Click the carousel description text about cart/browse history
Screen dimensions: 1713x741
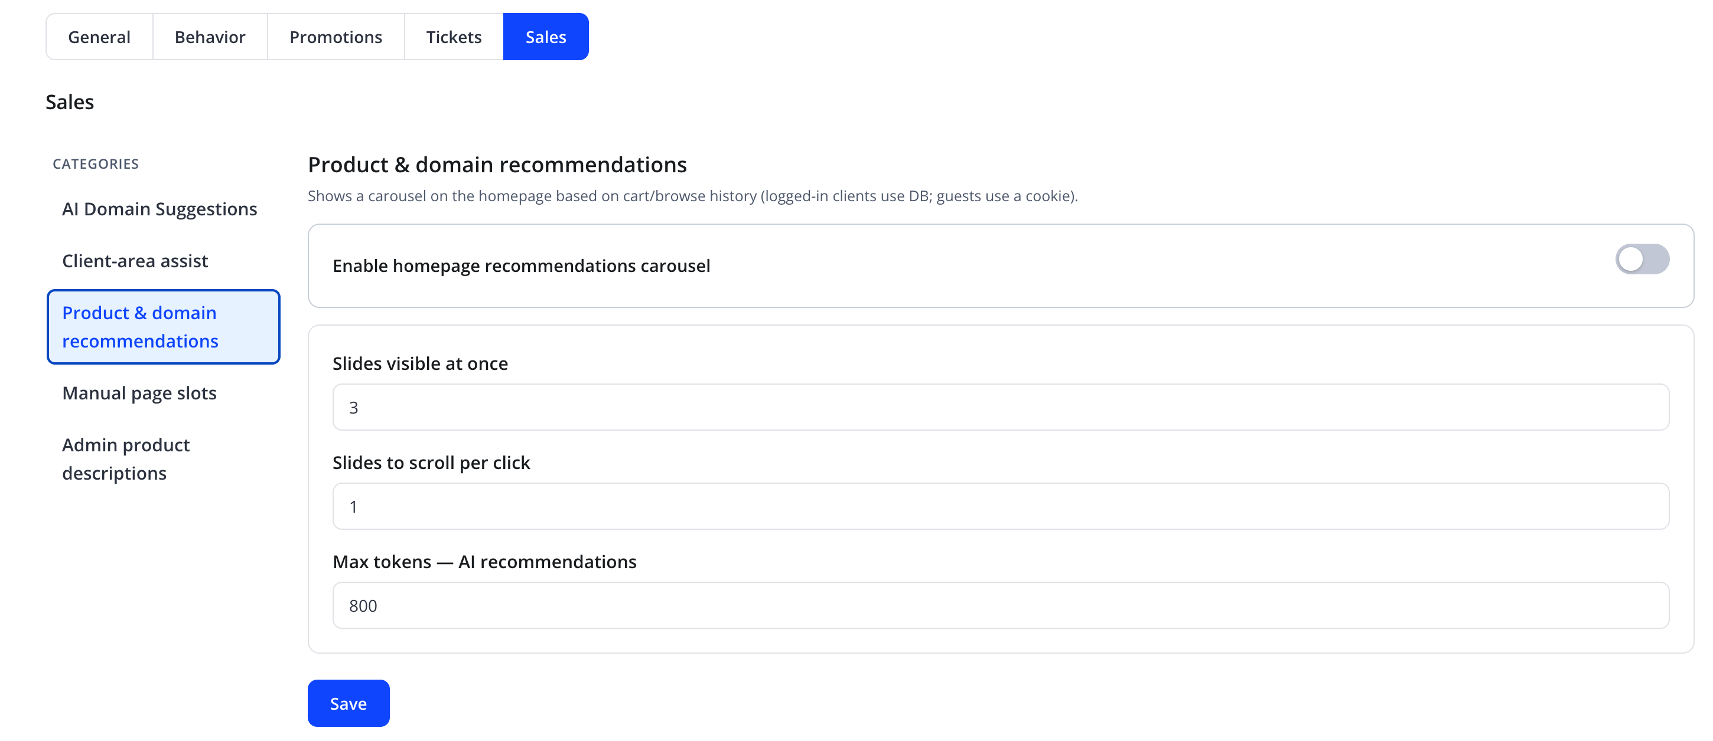693,196
